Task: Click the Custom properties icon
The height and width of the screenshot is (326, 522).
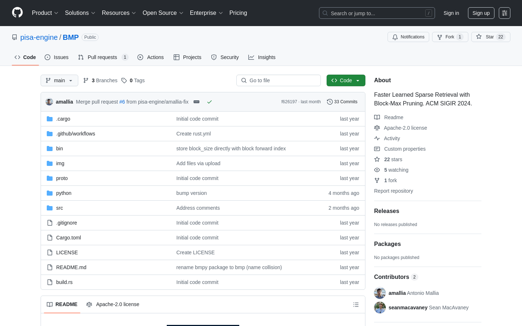Action: click(377, 149)
